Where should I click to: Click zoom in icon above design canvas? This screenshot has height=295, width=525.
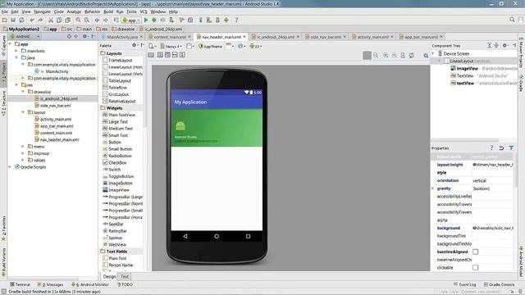386,56
